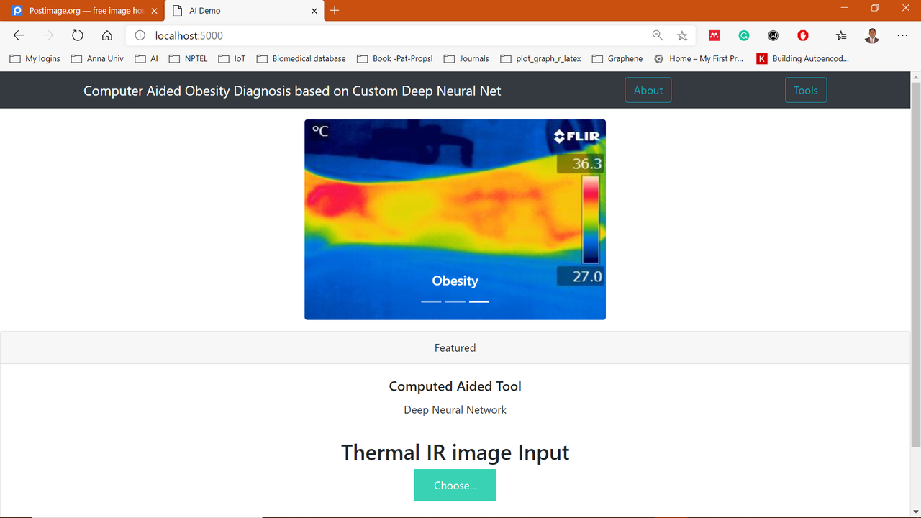Open the plot_graph_r_latex bookmark folder
The width and height of the screenshot is (921, 518).
[540, 59]
